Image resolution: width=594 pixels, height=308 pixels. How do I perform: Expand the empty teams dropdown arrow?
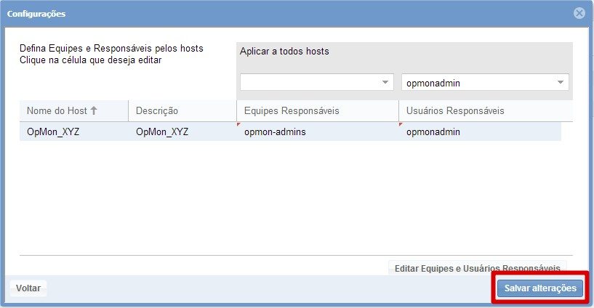[386, 83]
